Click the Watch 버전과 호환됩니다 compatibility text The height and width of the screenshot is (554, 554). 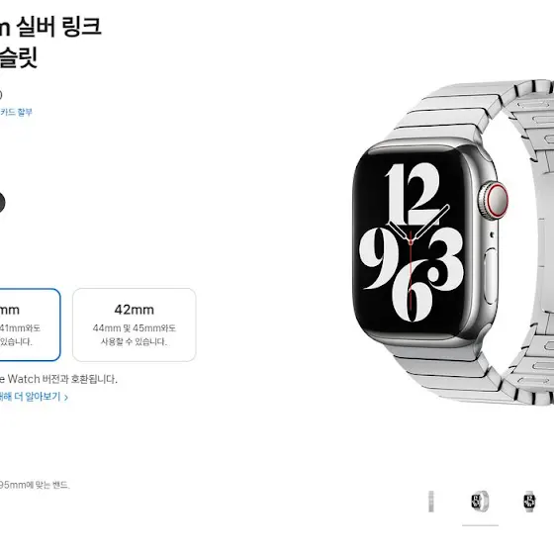[58, 379]
